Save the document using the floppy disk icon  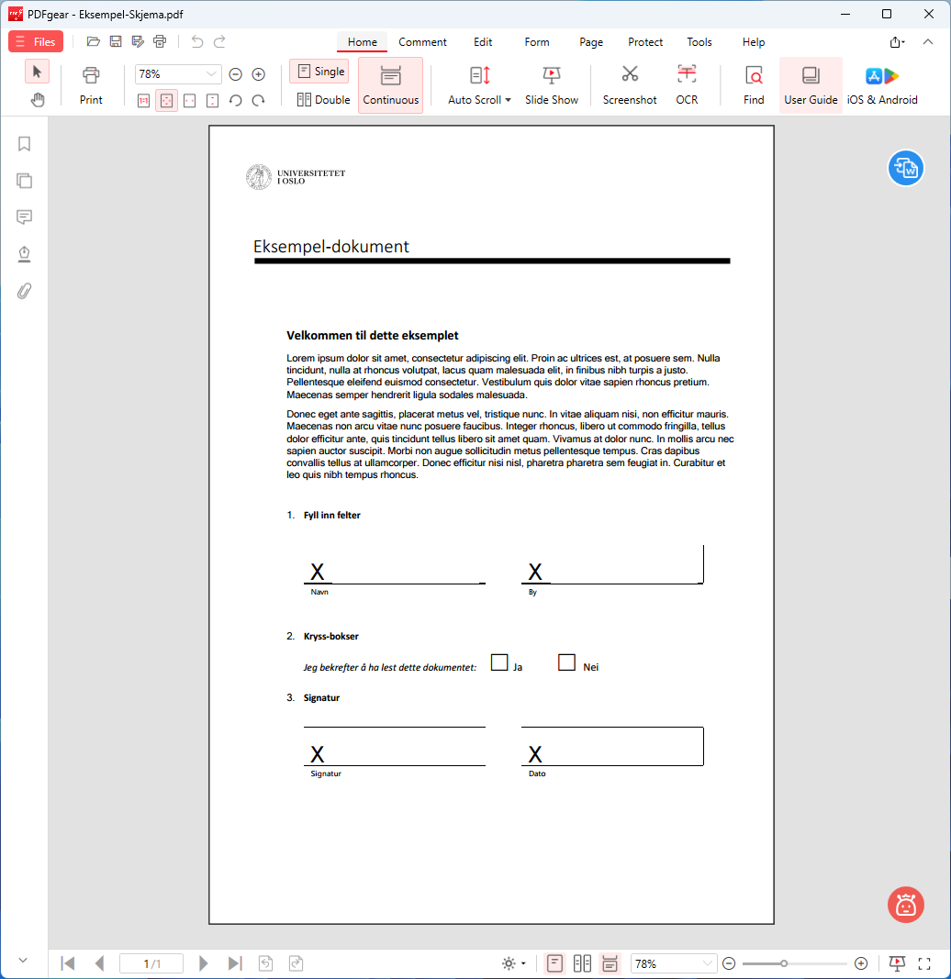coord(116,42)
